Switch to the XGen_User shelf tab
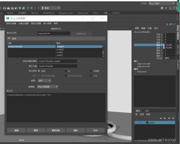 tap(83, 13)
